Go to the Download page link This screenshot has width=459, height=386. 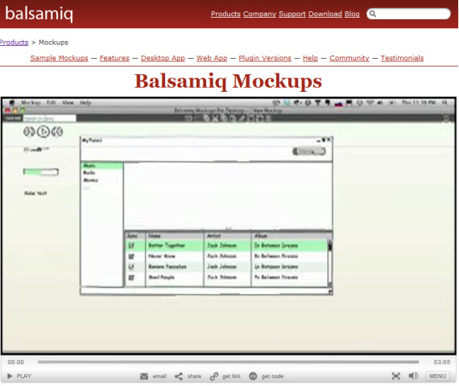[x=325, y=14]
